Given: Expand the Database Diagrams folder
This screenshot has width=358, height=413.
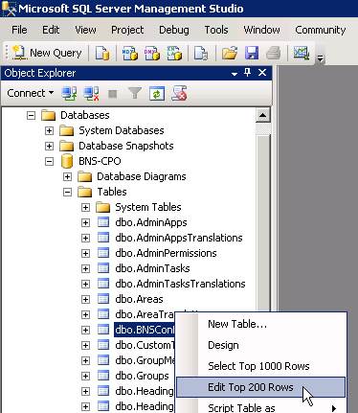Looking at the screenshot, I should (x=67, y=176).
